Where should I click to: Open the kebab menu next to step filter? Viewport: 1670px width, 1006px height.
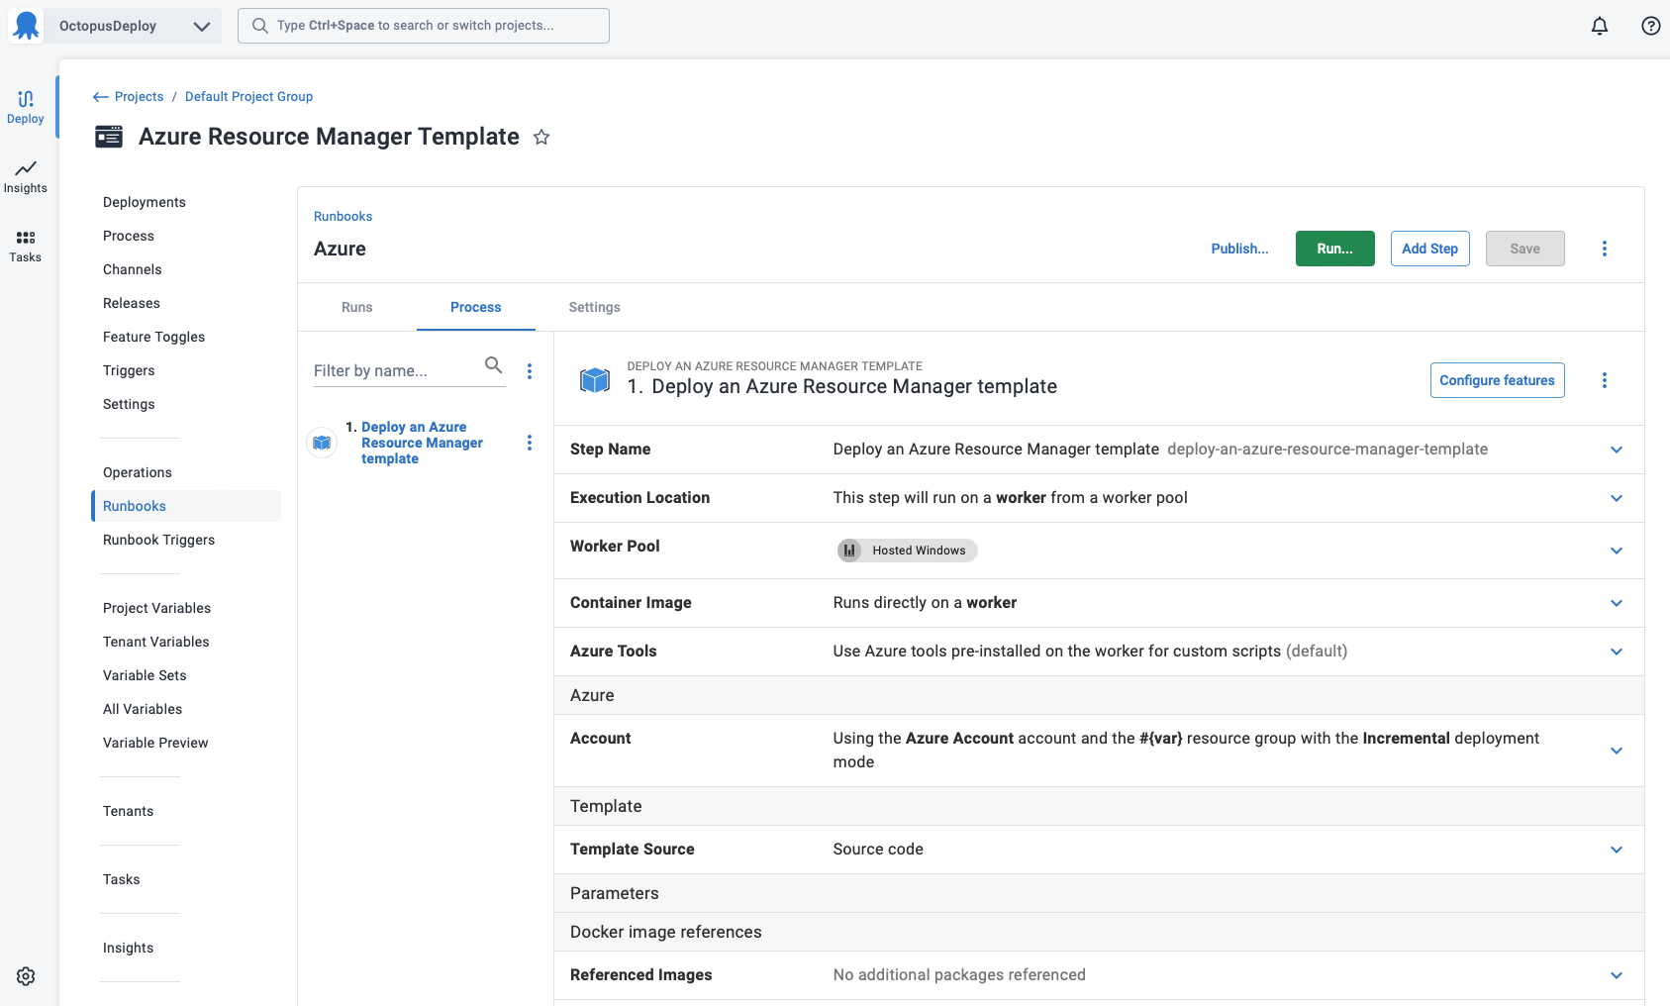click(530, 371)
